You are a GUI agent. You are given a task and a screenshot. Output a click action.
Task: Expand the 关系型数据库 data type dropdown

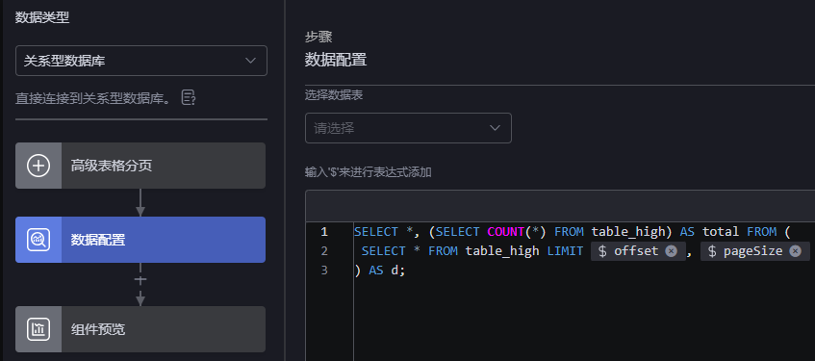click(x=141, y=61)
